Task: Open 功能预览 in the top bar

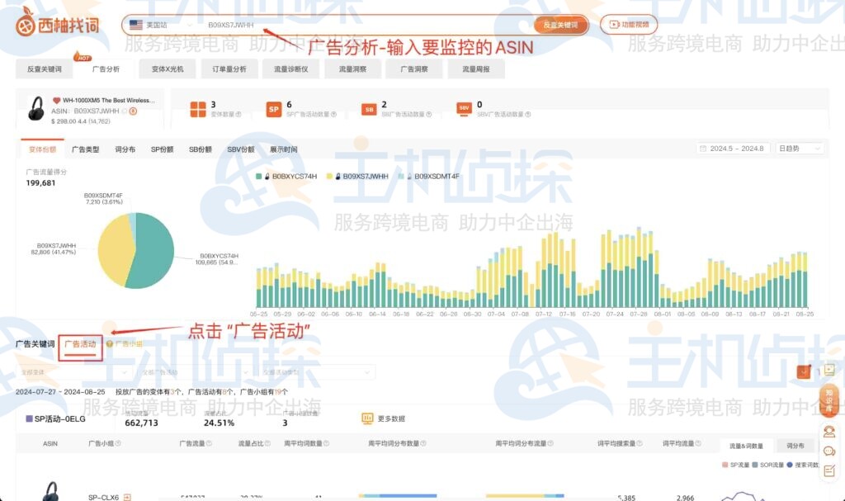Action: 627,25
